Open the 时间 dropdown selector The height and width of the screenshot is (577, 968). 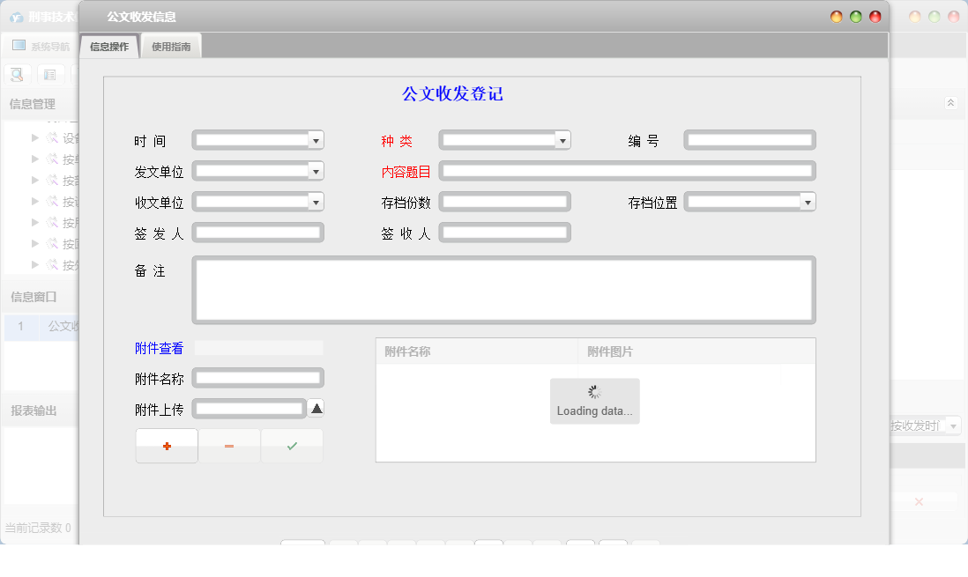click(x=316, y=139)
